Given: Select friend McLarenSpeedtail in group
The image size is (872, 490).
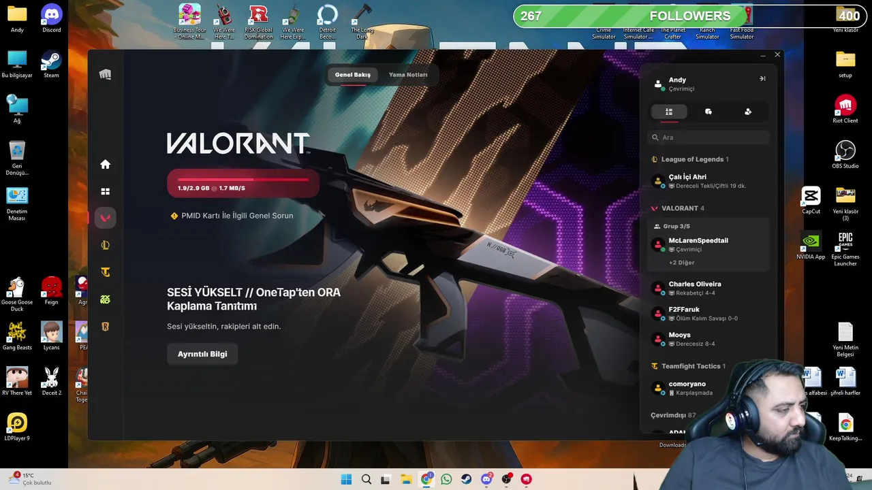Looking at the screenshot, I should click(708, 244).
